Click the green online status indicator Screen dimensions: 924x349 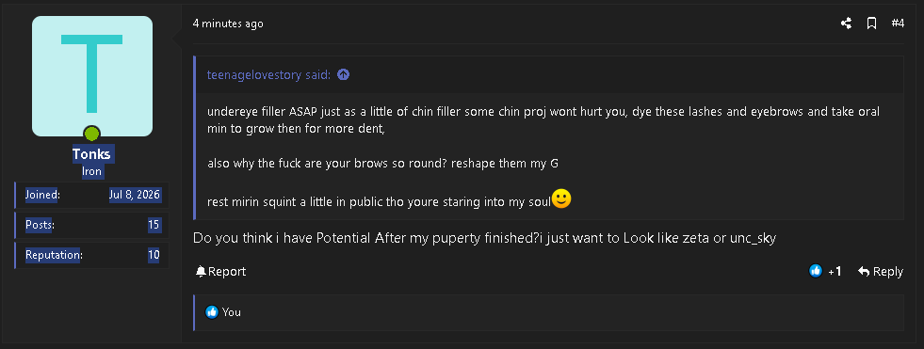tap(91, 134)
